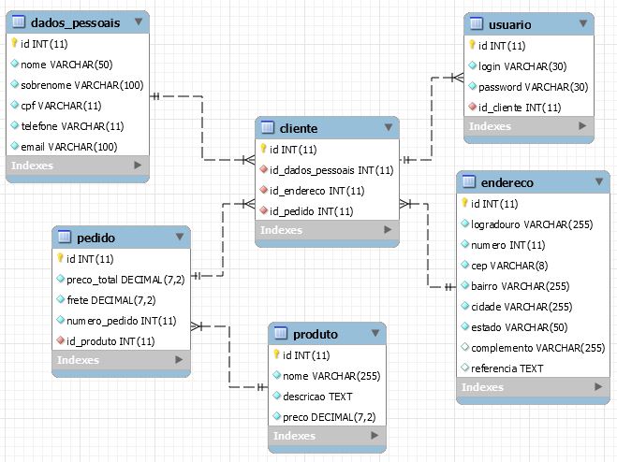This screenshot has height=462, width=617.
Task: Click the dados_pessoais table icon
Action: [x=19, y=22]
